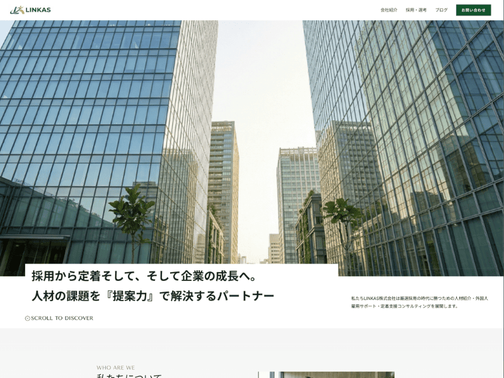This screenshot has height=378, width=504.
Task: Click the description starting 私たちLINKAS株式会社は
Action: tap(419, 298)
